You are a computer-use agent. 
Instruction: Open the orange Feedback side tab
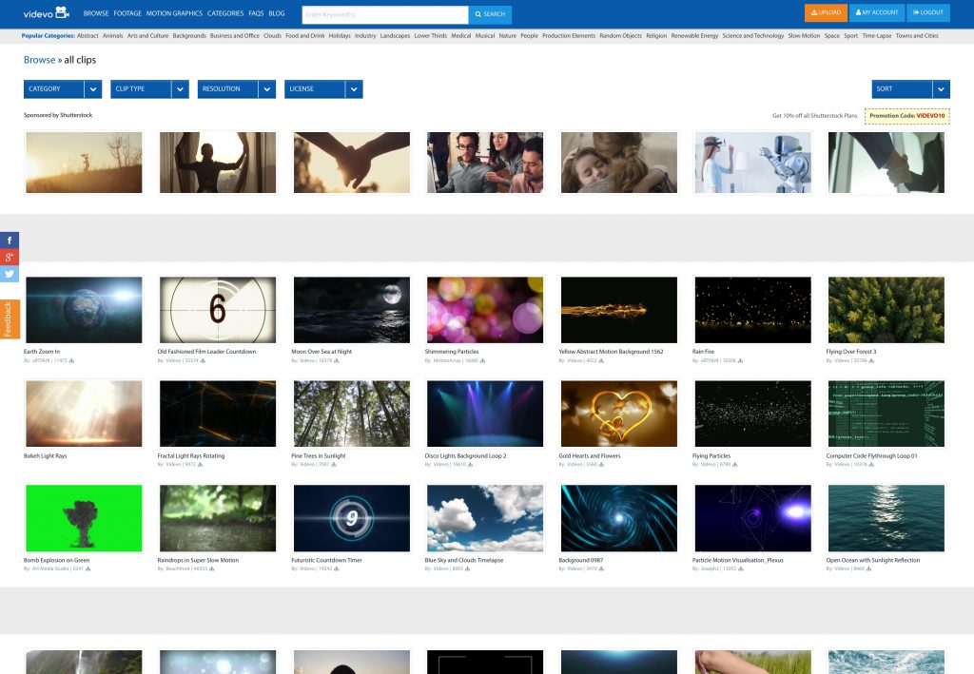pyautogui.click(x=9, y=319)
